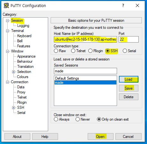
Task: Select Default Settings in sessions list
Action: 85,78
